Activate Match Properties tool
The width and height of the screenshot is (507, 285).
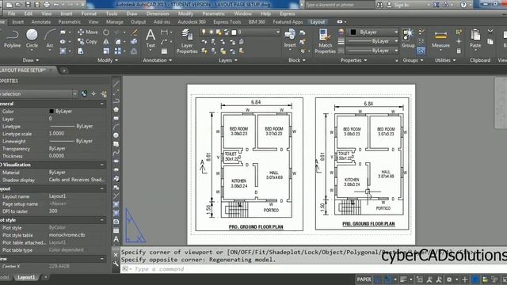[325, 41]
